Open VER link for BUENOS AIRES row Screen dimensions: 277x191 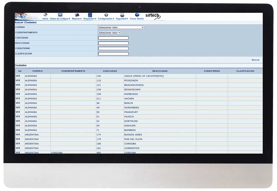coord(18,135)
